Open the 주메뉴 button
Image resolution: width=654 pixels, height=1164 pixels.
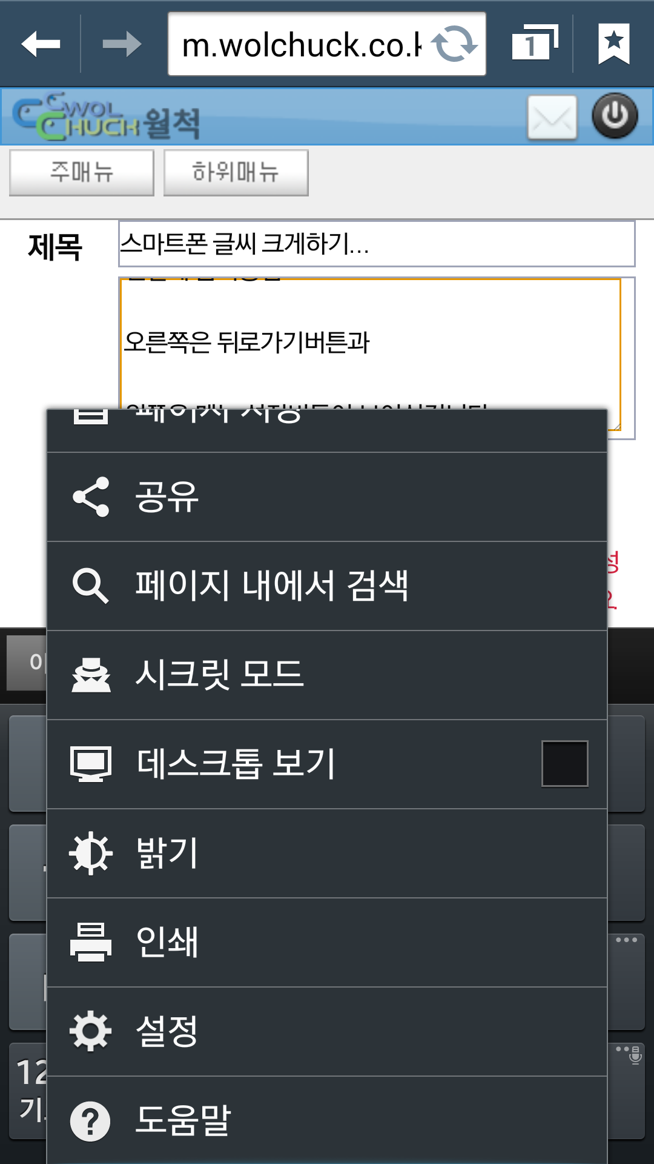tap(82, 173)
